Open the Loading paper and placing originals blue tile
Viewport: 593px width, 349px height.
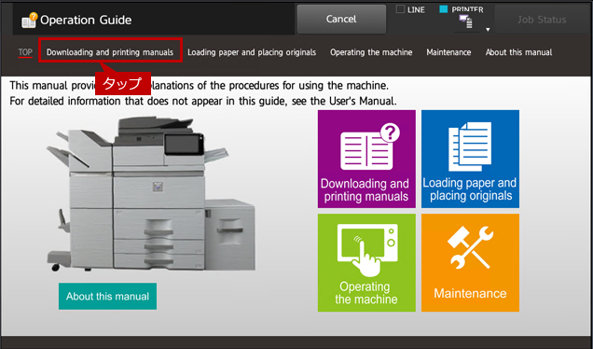[x=470, y=159]
